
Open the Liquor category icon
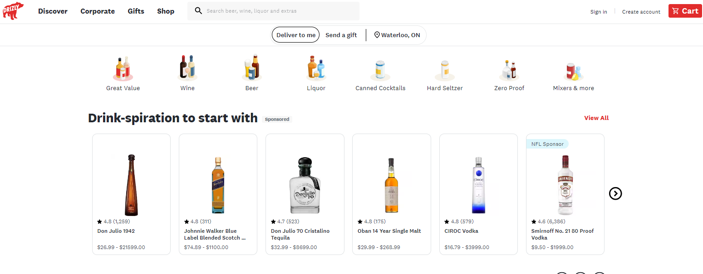pyautogui.click(x=316, y=68)
